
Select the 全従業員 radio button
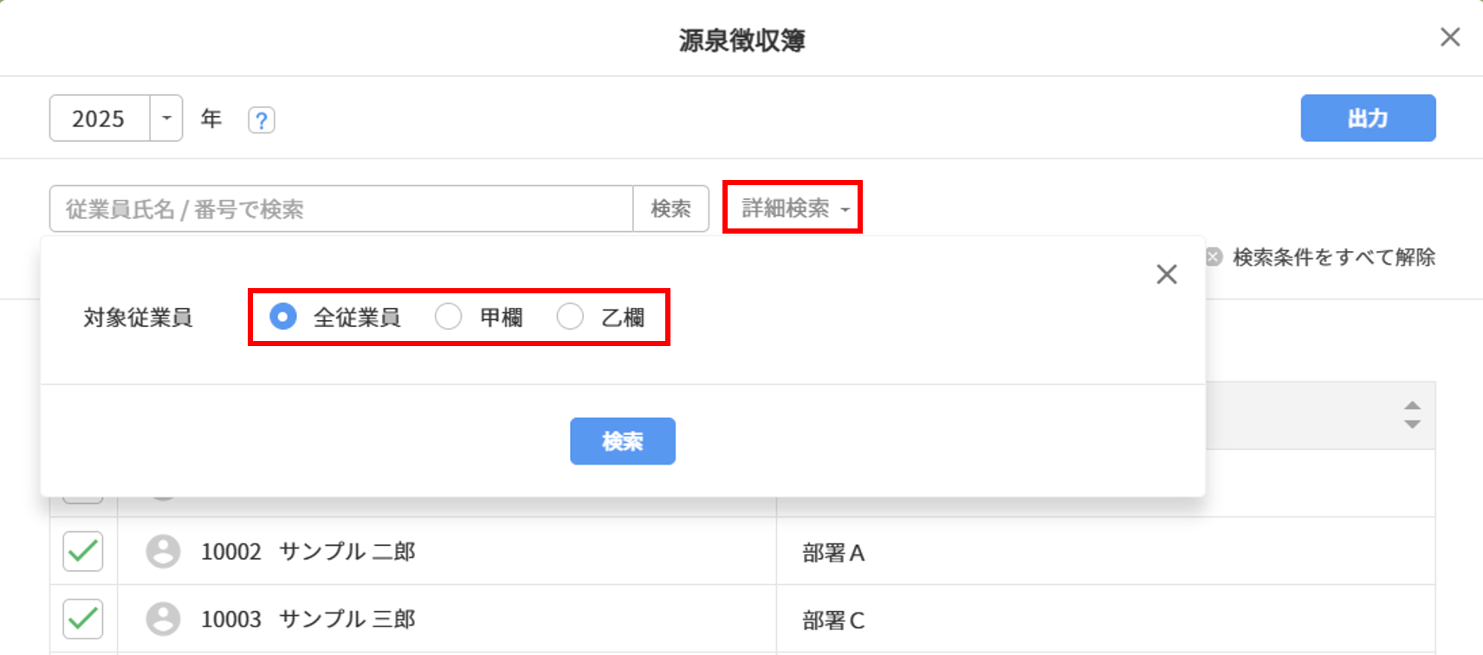(283, 317)
